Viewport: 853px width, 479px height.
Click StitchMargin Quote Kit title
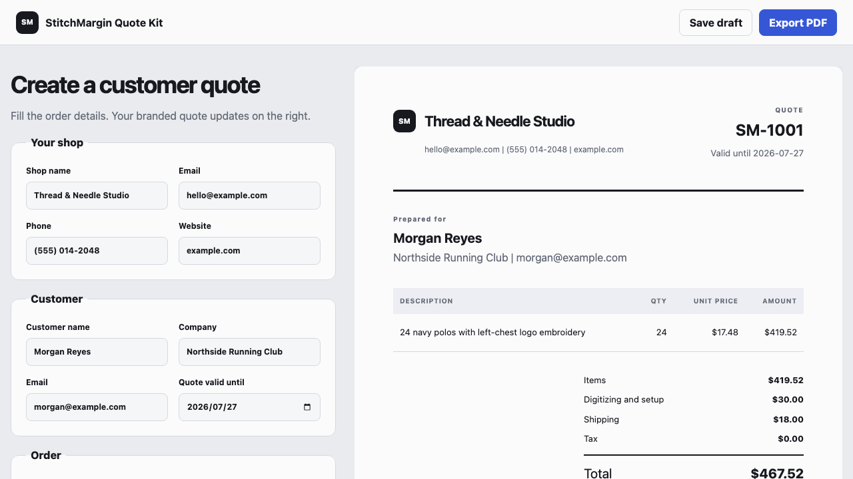pos(104,23)
